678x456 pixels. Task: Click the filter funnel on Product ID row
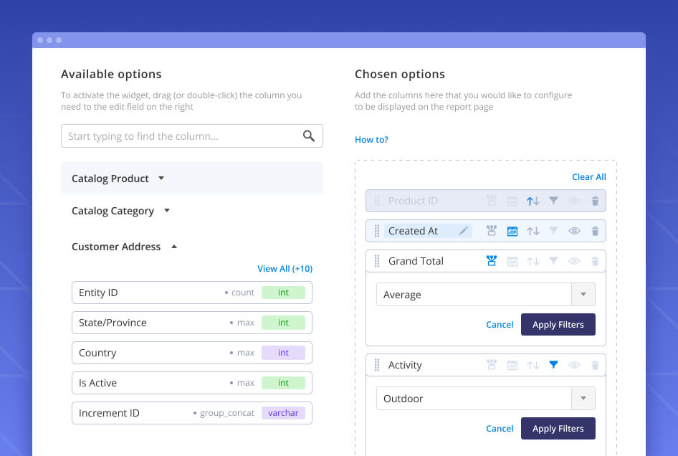[553, 201]
